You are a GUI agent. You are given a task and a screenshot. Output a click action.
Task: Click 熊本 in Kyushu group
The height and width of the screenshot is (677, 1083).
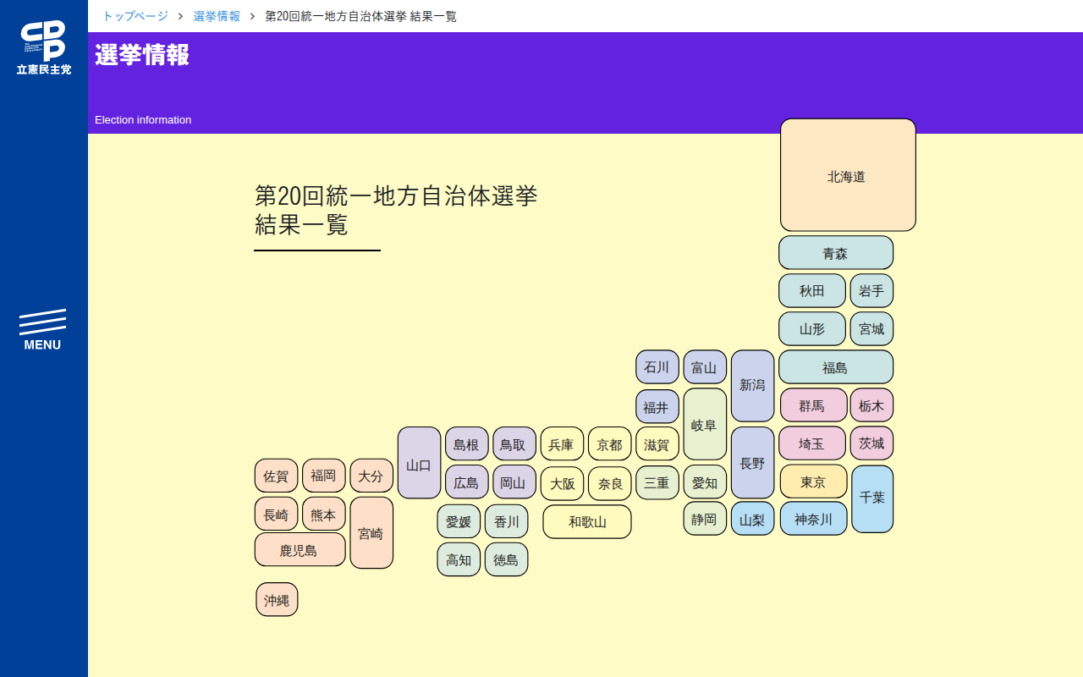(324, 514)
